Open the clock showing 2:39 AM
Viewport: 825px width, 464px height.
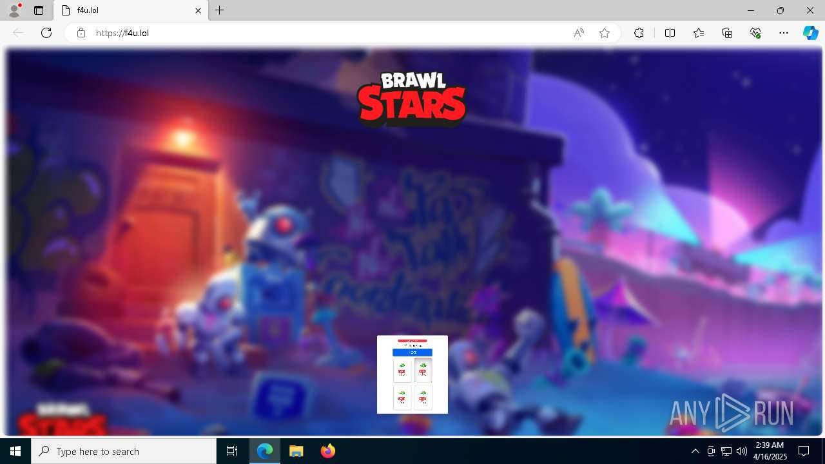[770, 451]
